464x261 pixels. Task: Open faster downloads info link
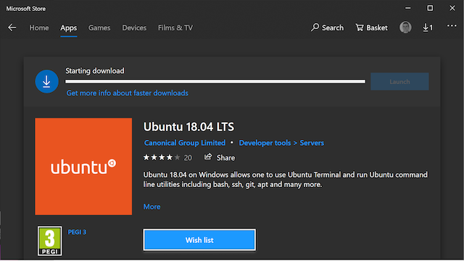(128, 93)
